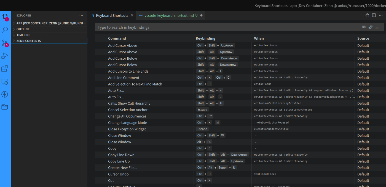Open the editor More Actions menu
Screen dimensions: 386x187
381,16
